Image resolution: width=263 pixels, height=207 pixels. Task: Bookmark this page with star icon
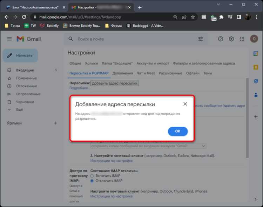pyautogui.click(x=193, y=17)
